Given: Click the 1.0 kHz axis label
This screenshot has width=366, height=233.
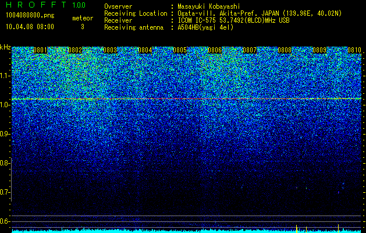Looking at the screenshot, I should pos(4,105).
